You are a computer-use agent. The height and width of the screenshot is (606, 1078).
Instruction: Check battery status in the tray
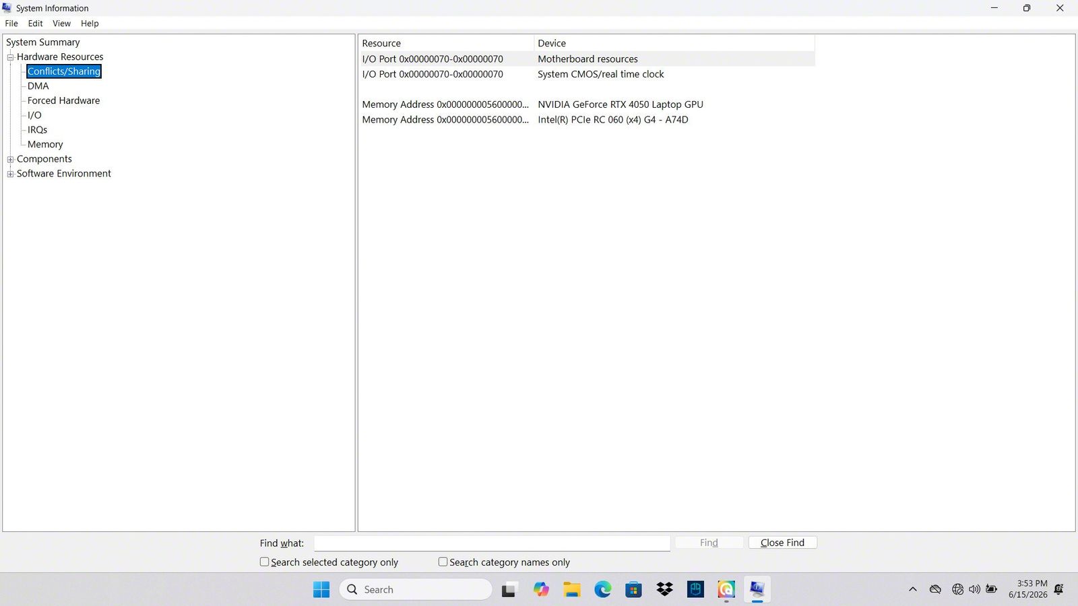(x=991, y=590)
